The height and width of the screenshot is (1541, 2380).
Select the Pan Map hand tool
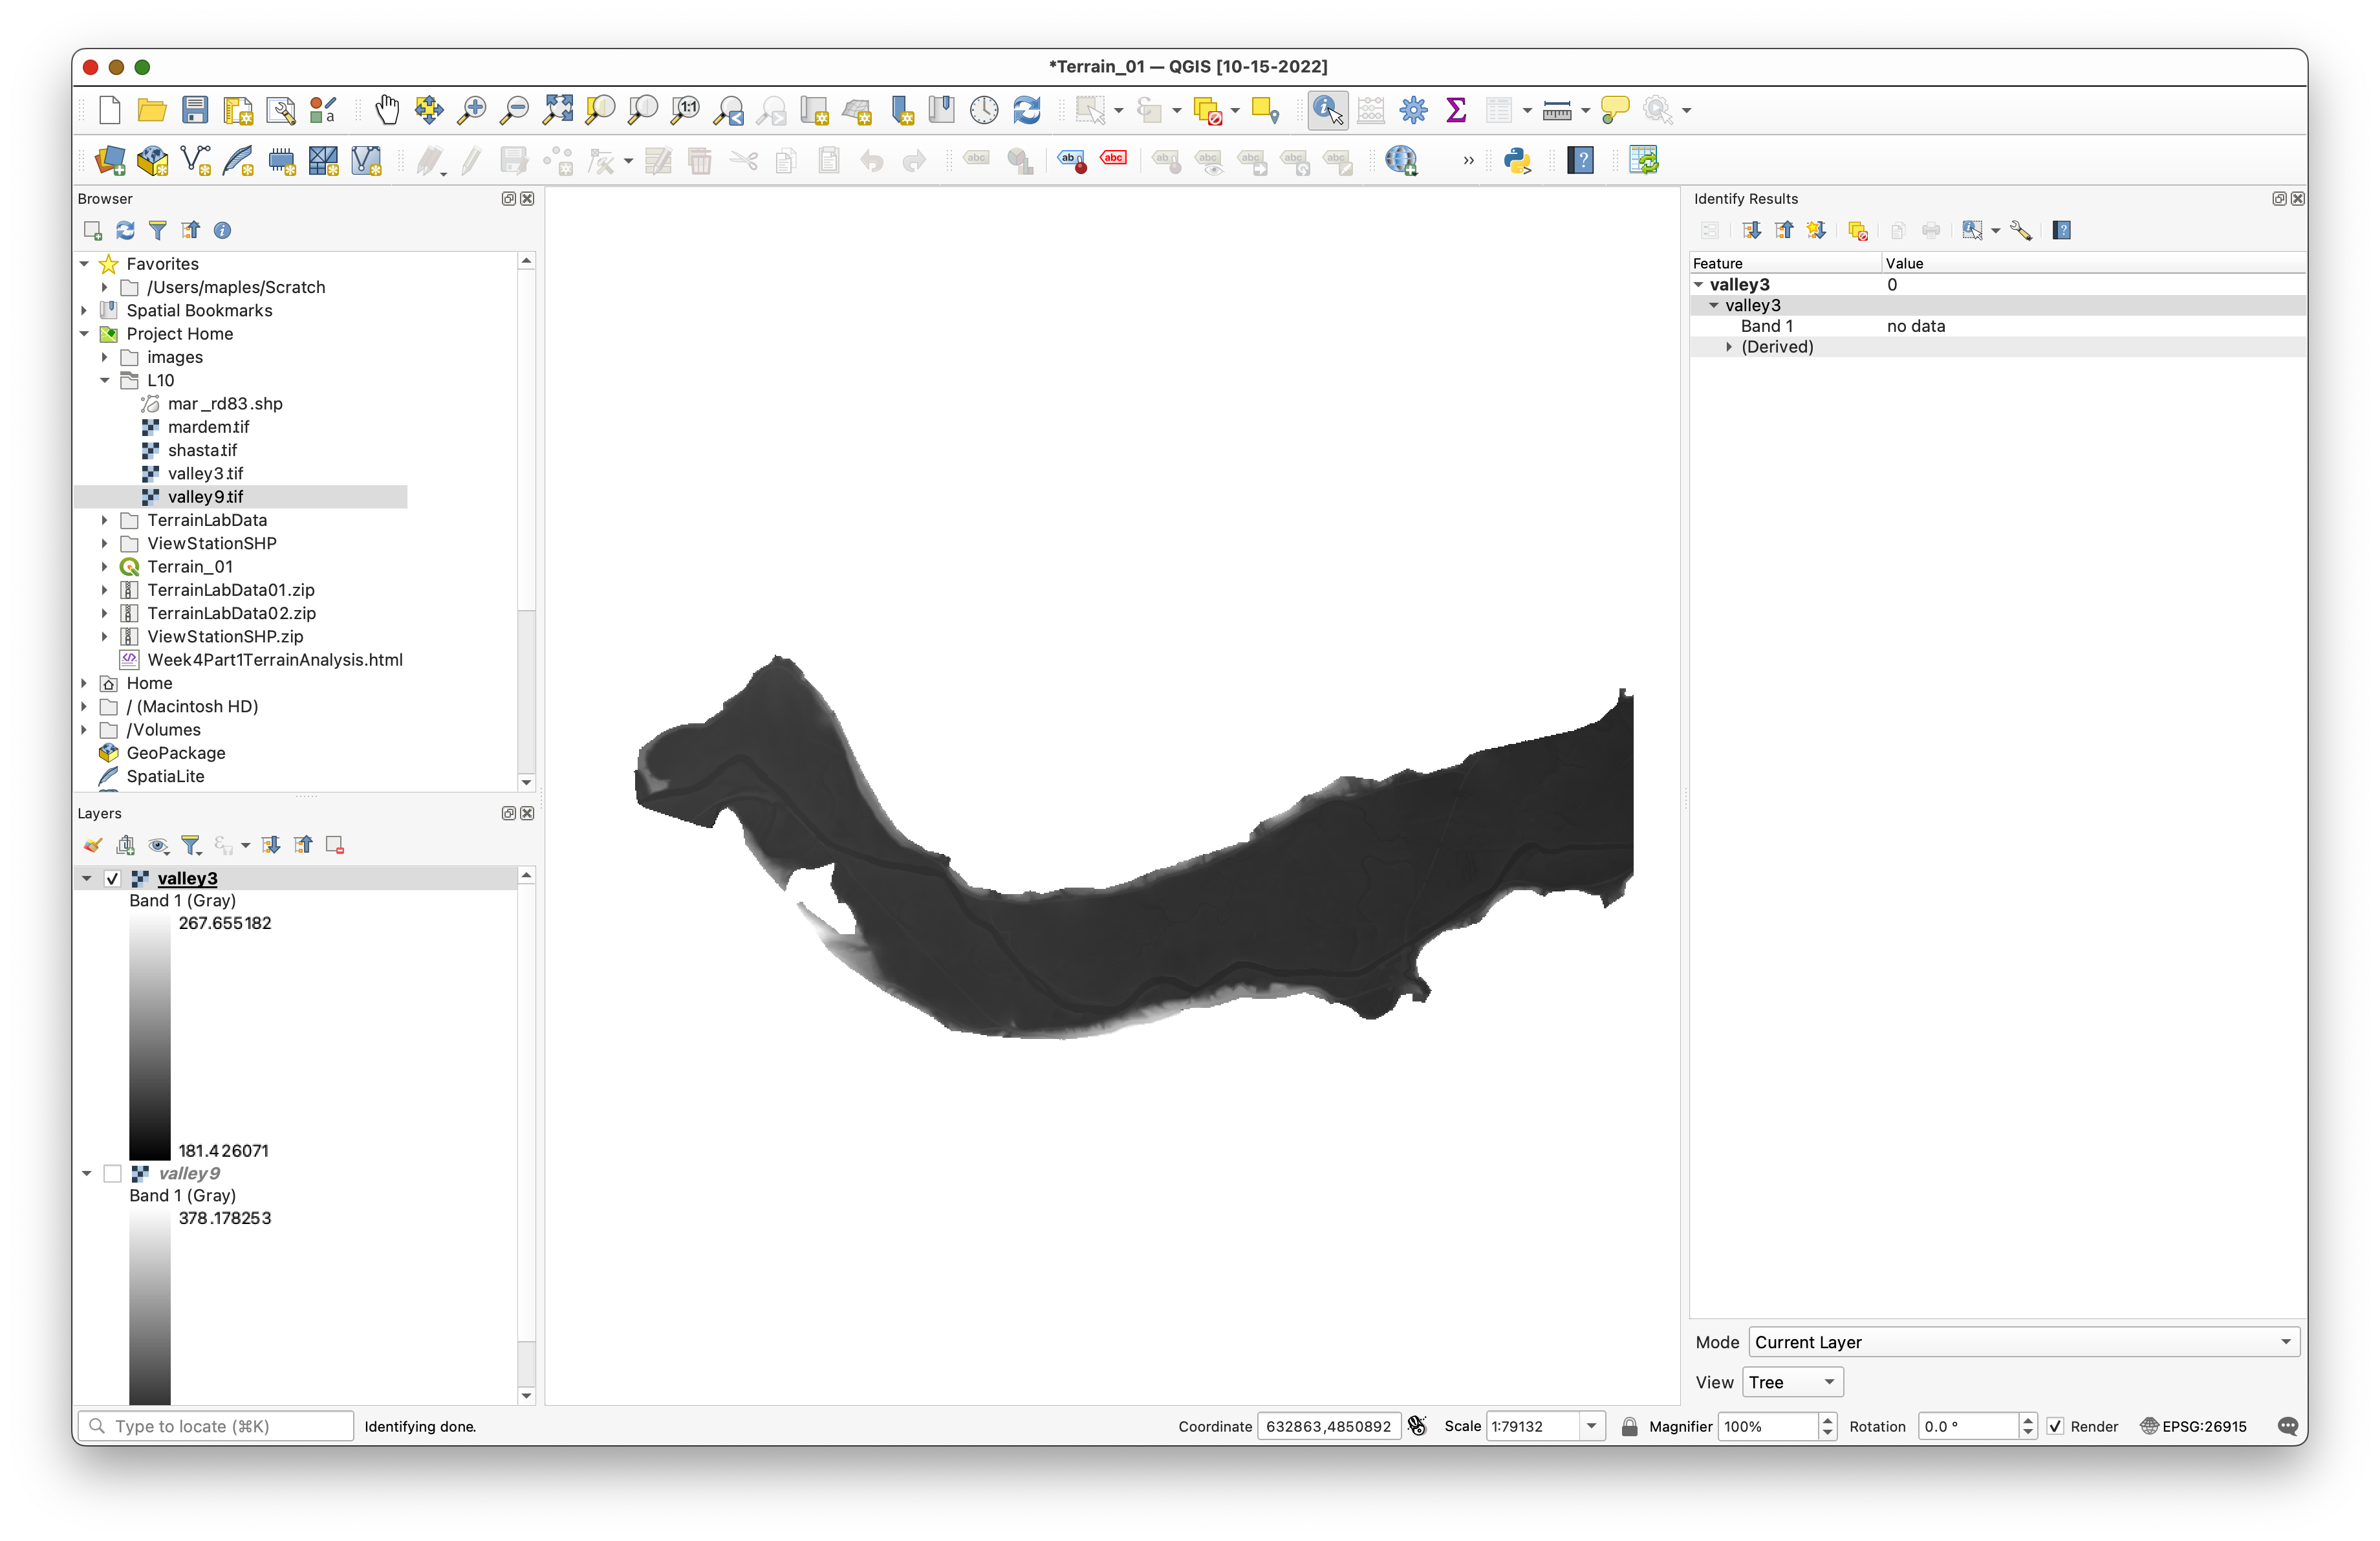click(386, 110)
